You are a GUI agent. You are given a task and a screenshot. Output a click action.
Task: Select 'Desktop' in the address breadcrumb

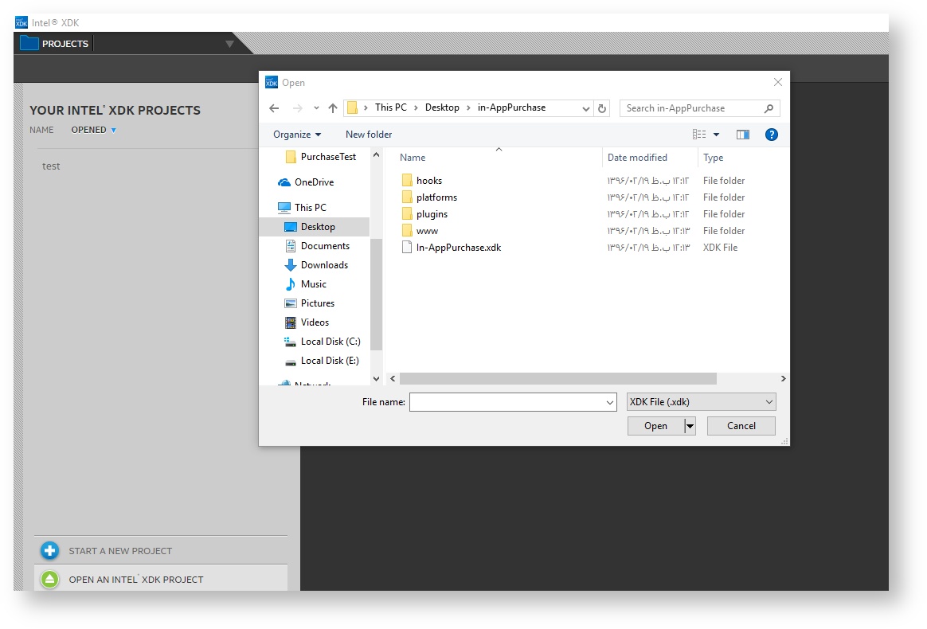click(442, 107)
